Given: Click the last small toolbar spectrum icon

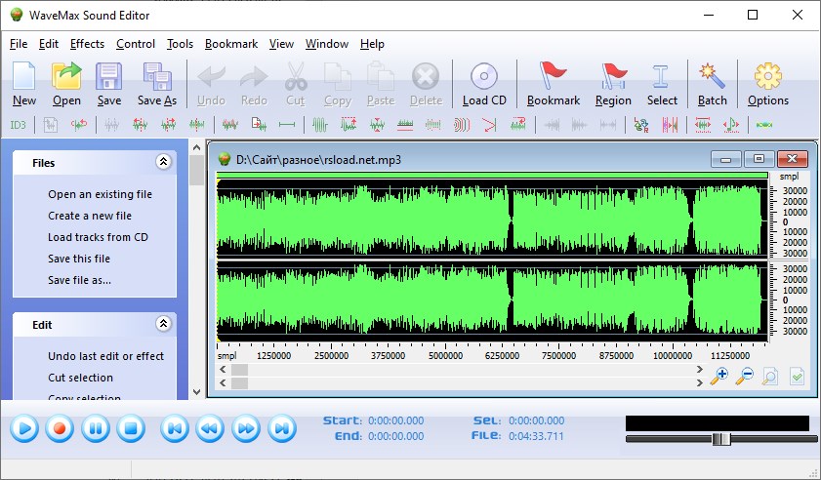Looking at the screenshot, I should click(764, 125).
